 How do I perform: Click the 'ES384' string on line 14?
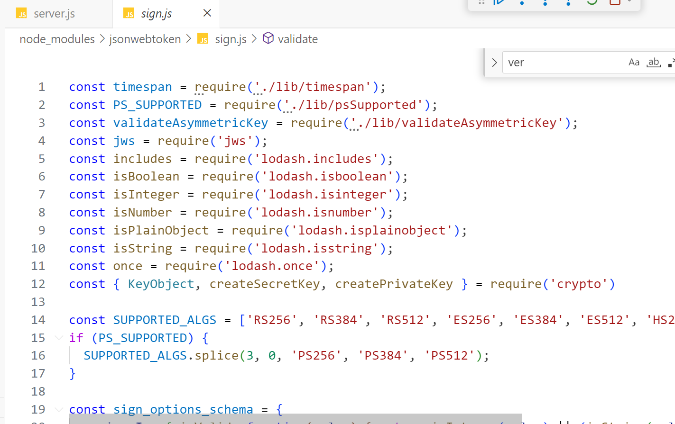pos(538,320)
